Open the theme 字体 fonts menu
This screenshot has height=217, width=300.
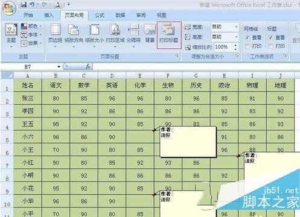(31, 35)
